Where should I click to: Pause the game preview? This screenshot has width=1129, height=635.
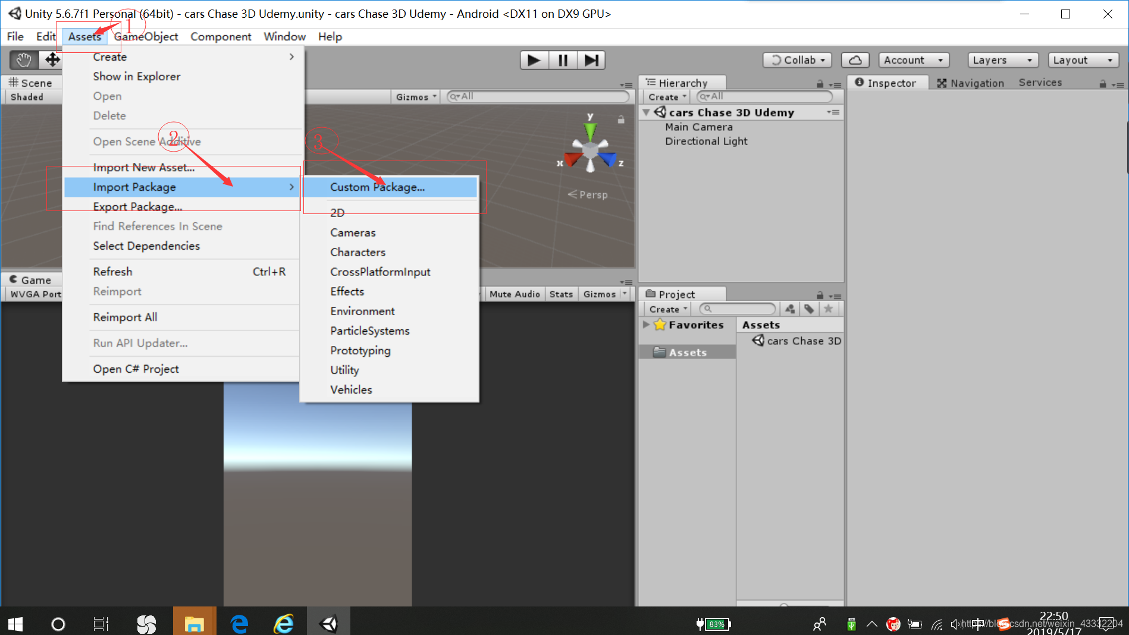pyautogui.click(x=563, y=60)
